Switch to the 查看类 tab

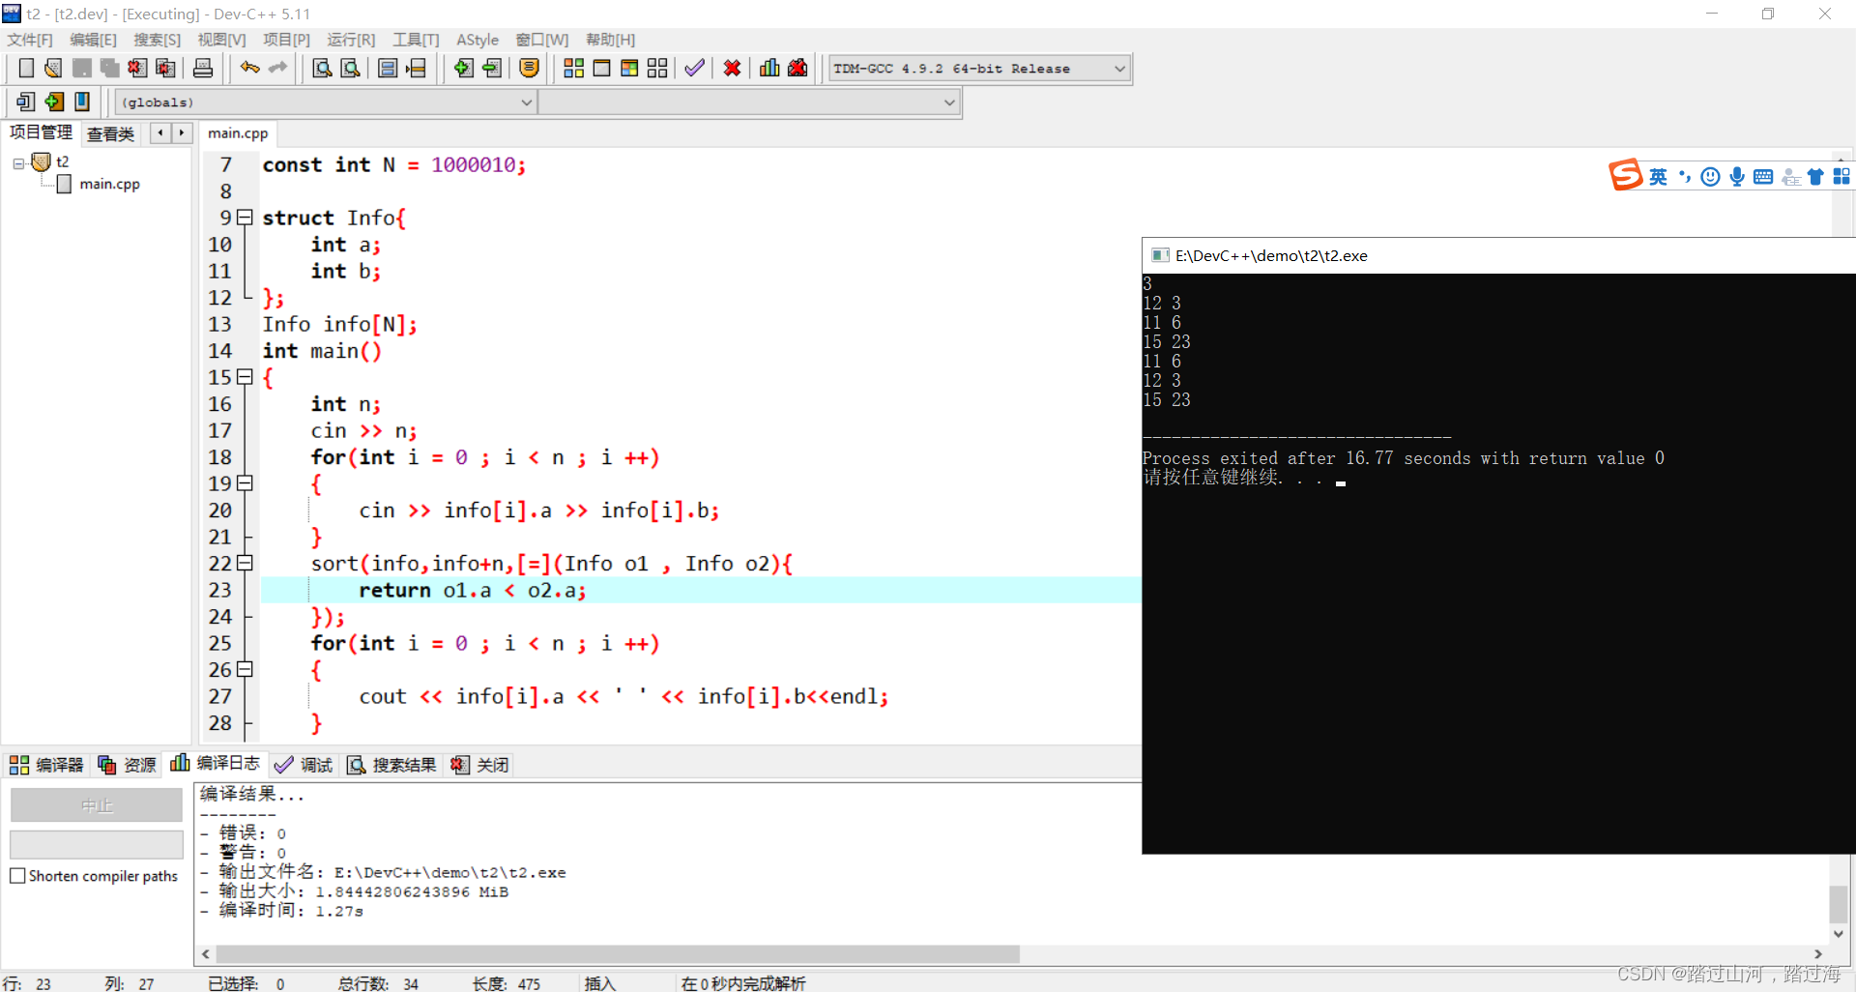(111, 133)
